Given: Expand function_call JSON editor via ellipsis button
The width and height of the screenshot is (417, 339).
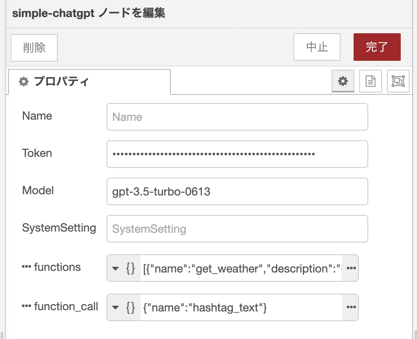Looking at the screenshot, I should point(351,307).
